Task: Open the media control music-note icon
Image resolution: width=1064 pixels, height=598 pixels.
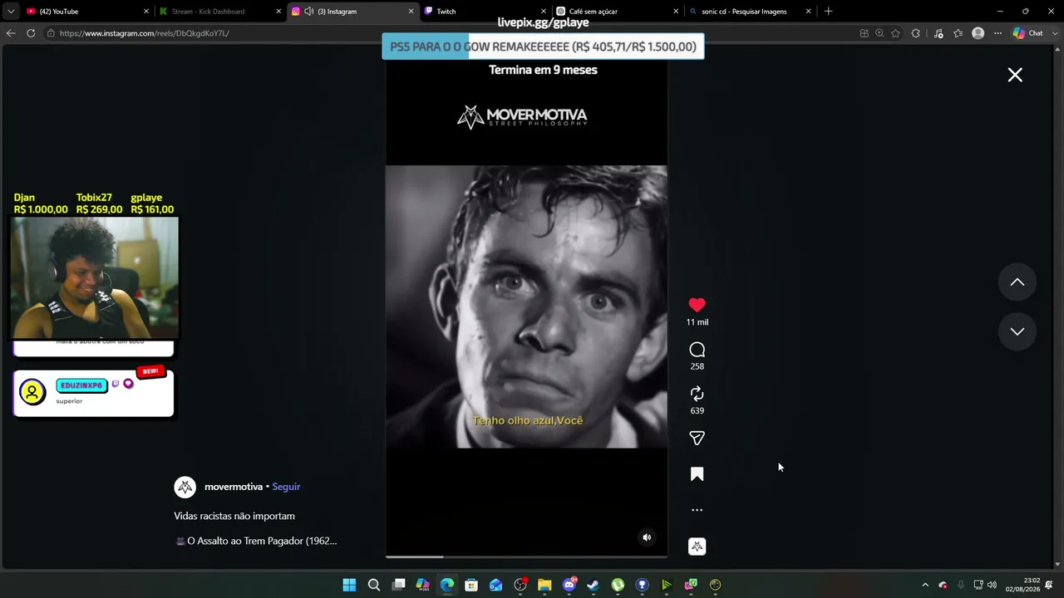Action: (x=938, y=33)
